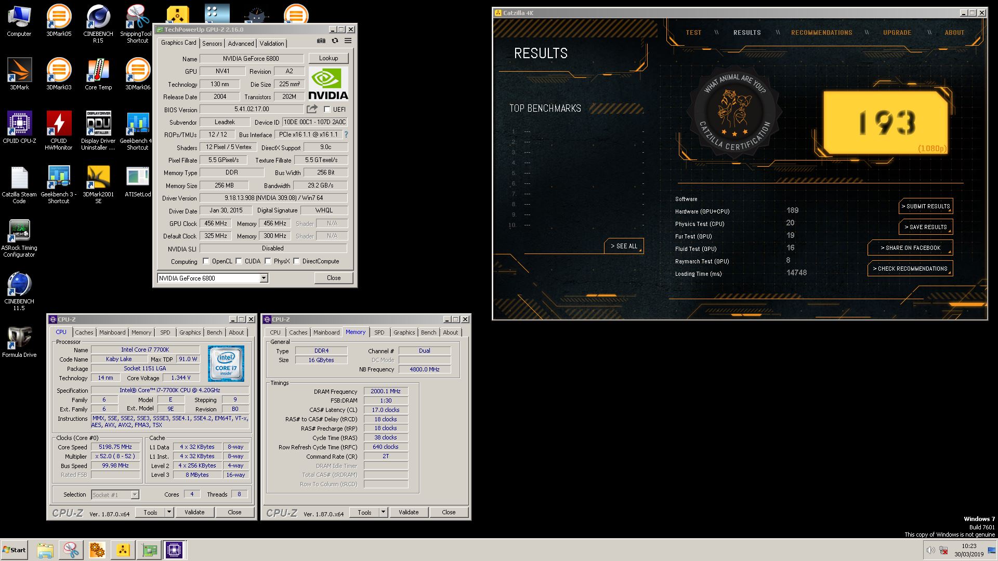
Task: Open Formula Drive desktop icon
Action: click(19, 342)
